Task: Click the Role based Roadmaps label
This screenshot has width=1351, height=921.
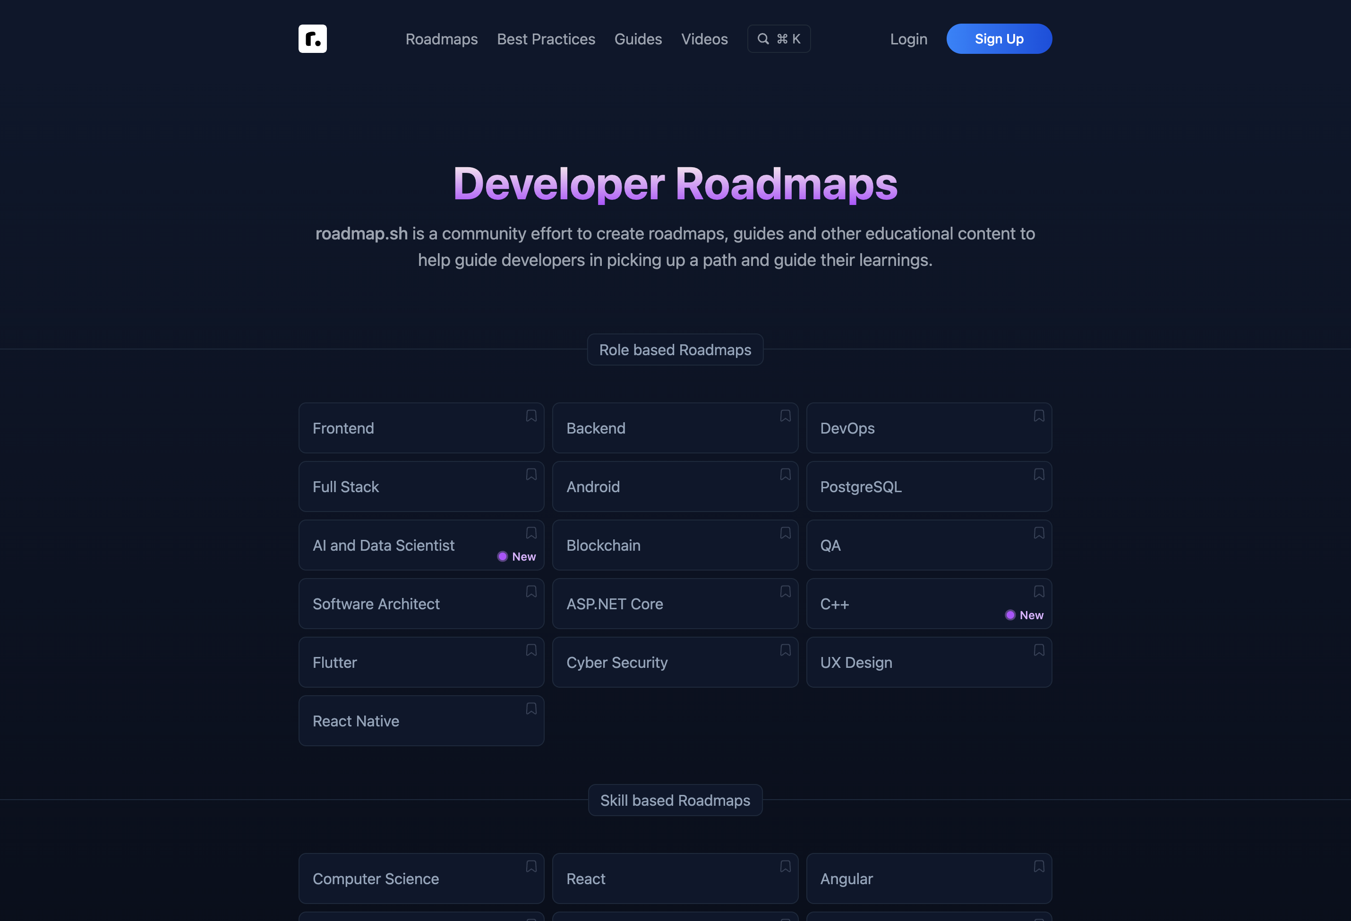Action: (x=675, y=350)
